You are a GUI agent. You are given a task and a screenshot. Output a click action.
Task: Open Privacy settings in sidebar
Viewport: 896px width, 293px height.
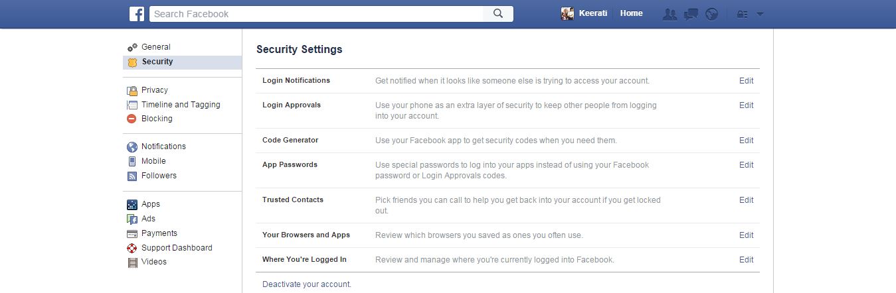tap(155, 90)
